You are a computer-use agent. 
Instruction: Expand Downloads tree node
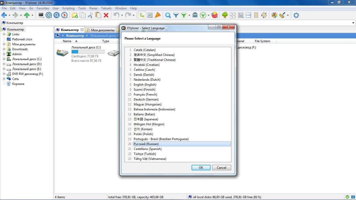pos(4,49)
